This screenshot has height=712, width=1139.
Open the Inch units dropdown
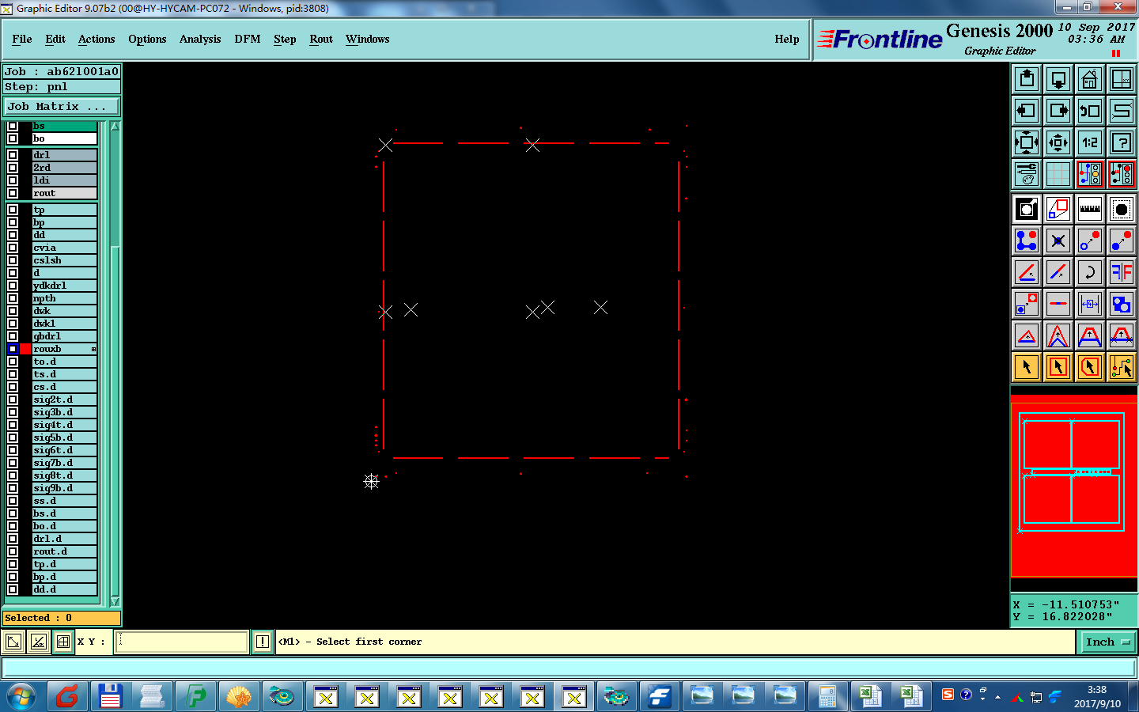(1107, 642)
